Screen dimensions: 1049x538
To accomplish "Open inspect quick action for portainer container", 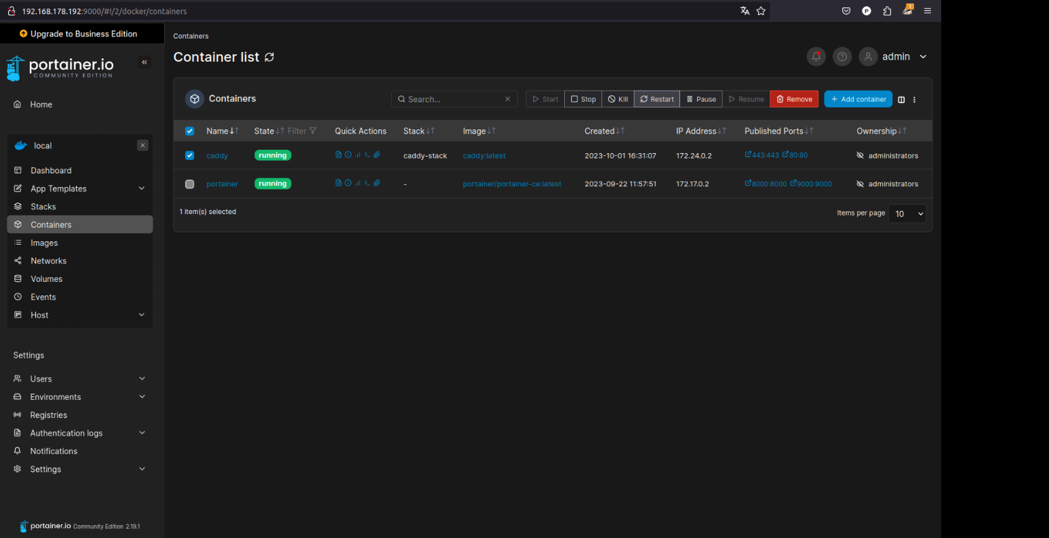I will 348,184.
